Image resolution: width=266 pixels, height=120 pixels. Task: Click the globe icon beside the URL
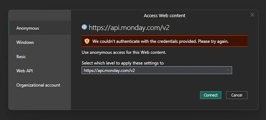pos(84,27)
